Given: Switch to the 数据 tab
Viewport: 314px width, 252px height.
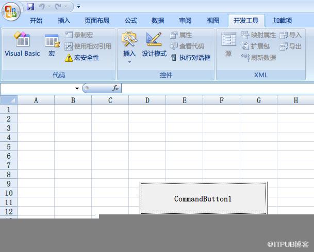Looking at the screenshot, I should click(x=158, y=21).
